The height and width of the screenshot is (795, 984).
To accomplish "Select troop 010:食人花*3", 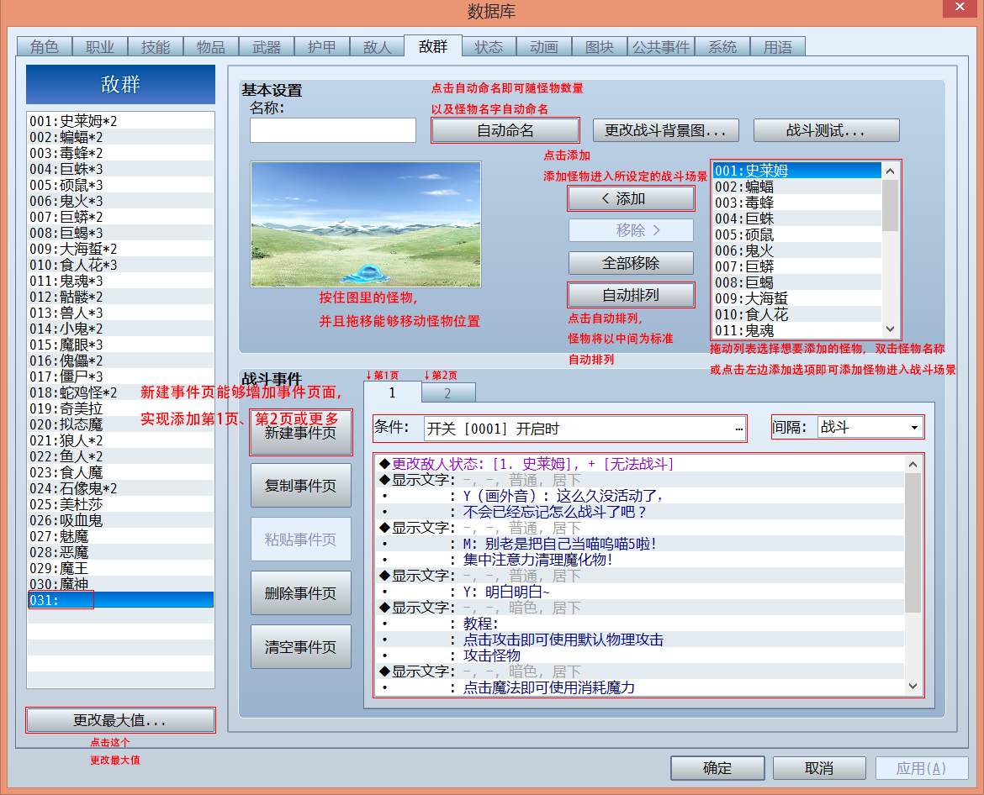I will pyautogui.click(x=120, y=266).
